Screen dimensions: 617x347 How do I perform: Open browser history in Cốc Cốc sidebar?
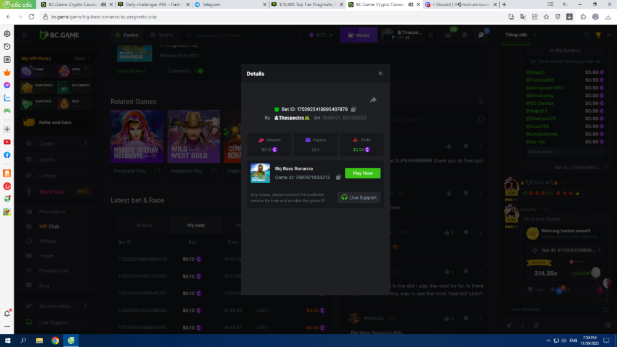coord(7,46)
